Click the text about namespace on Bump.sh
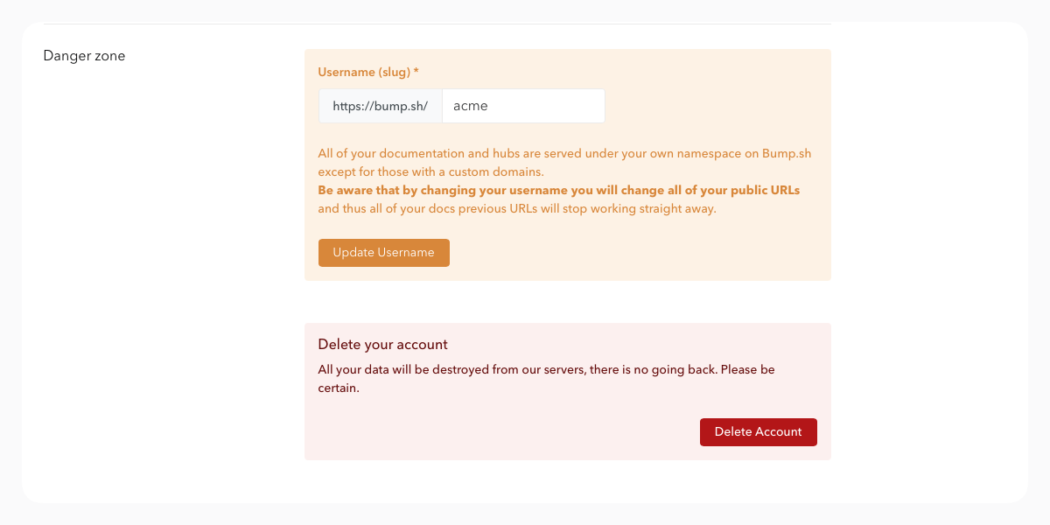This screenshot has width=1050, height=525. pos(564,153)
